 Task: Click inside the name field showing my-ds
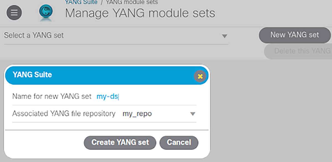(111, 96)
